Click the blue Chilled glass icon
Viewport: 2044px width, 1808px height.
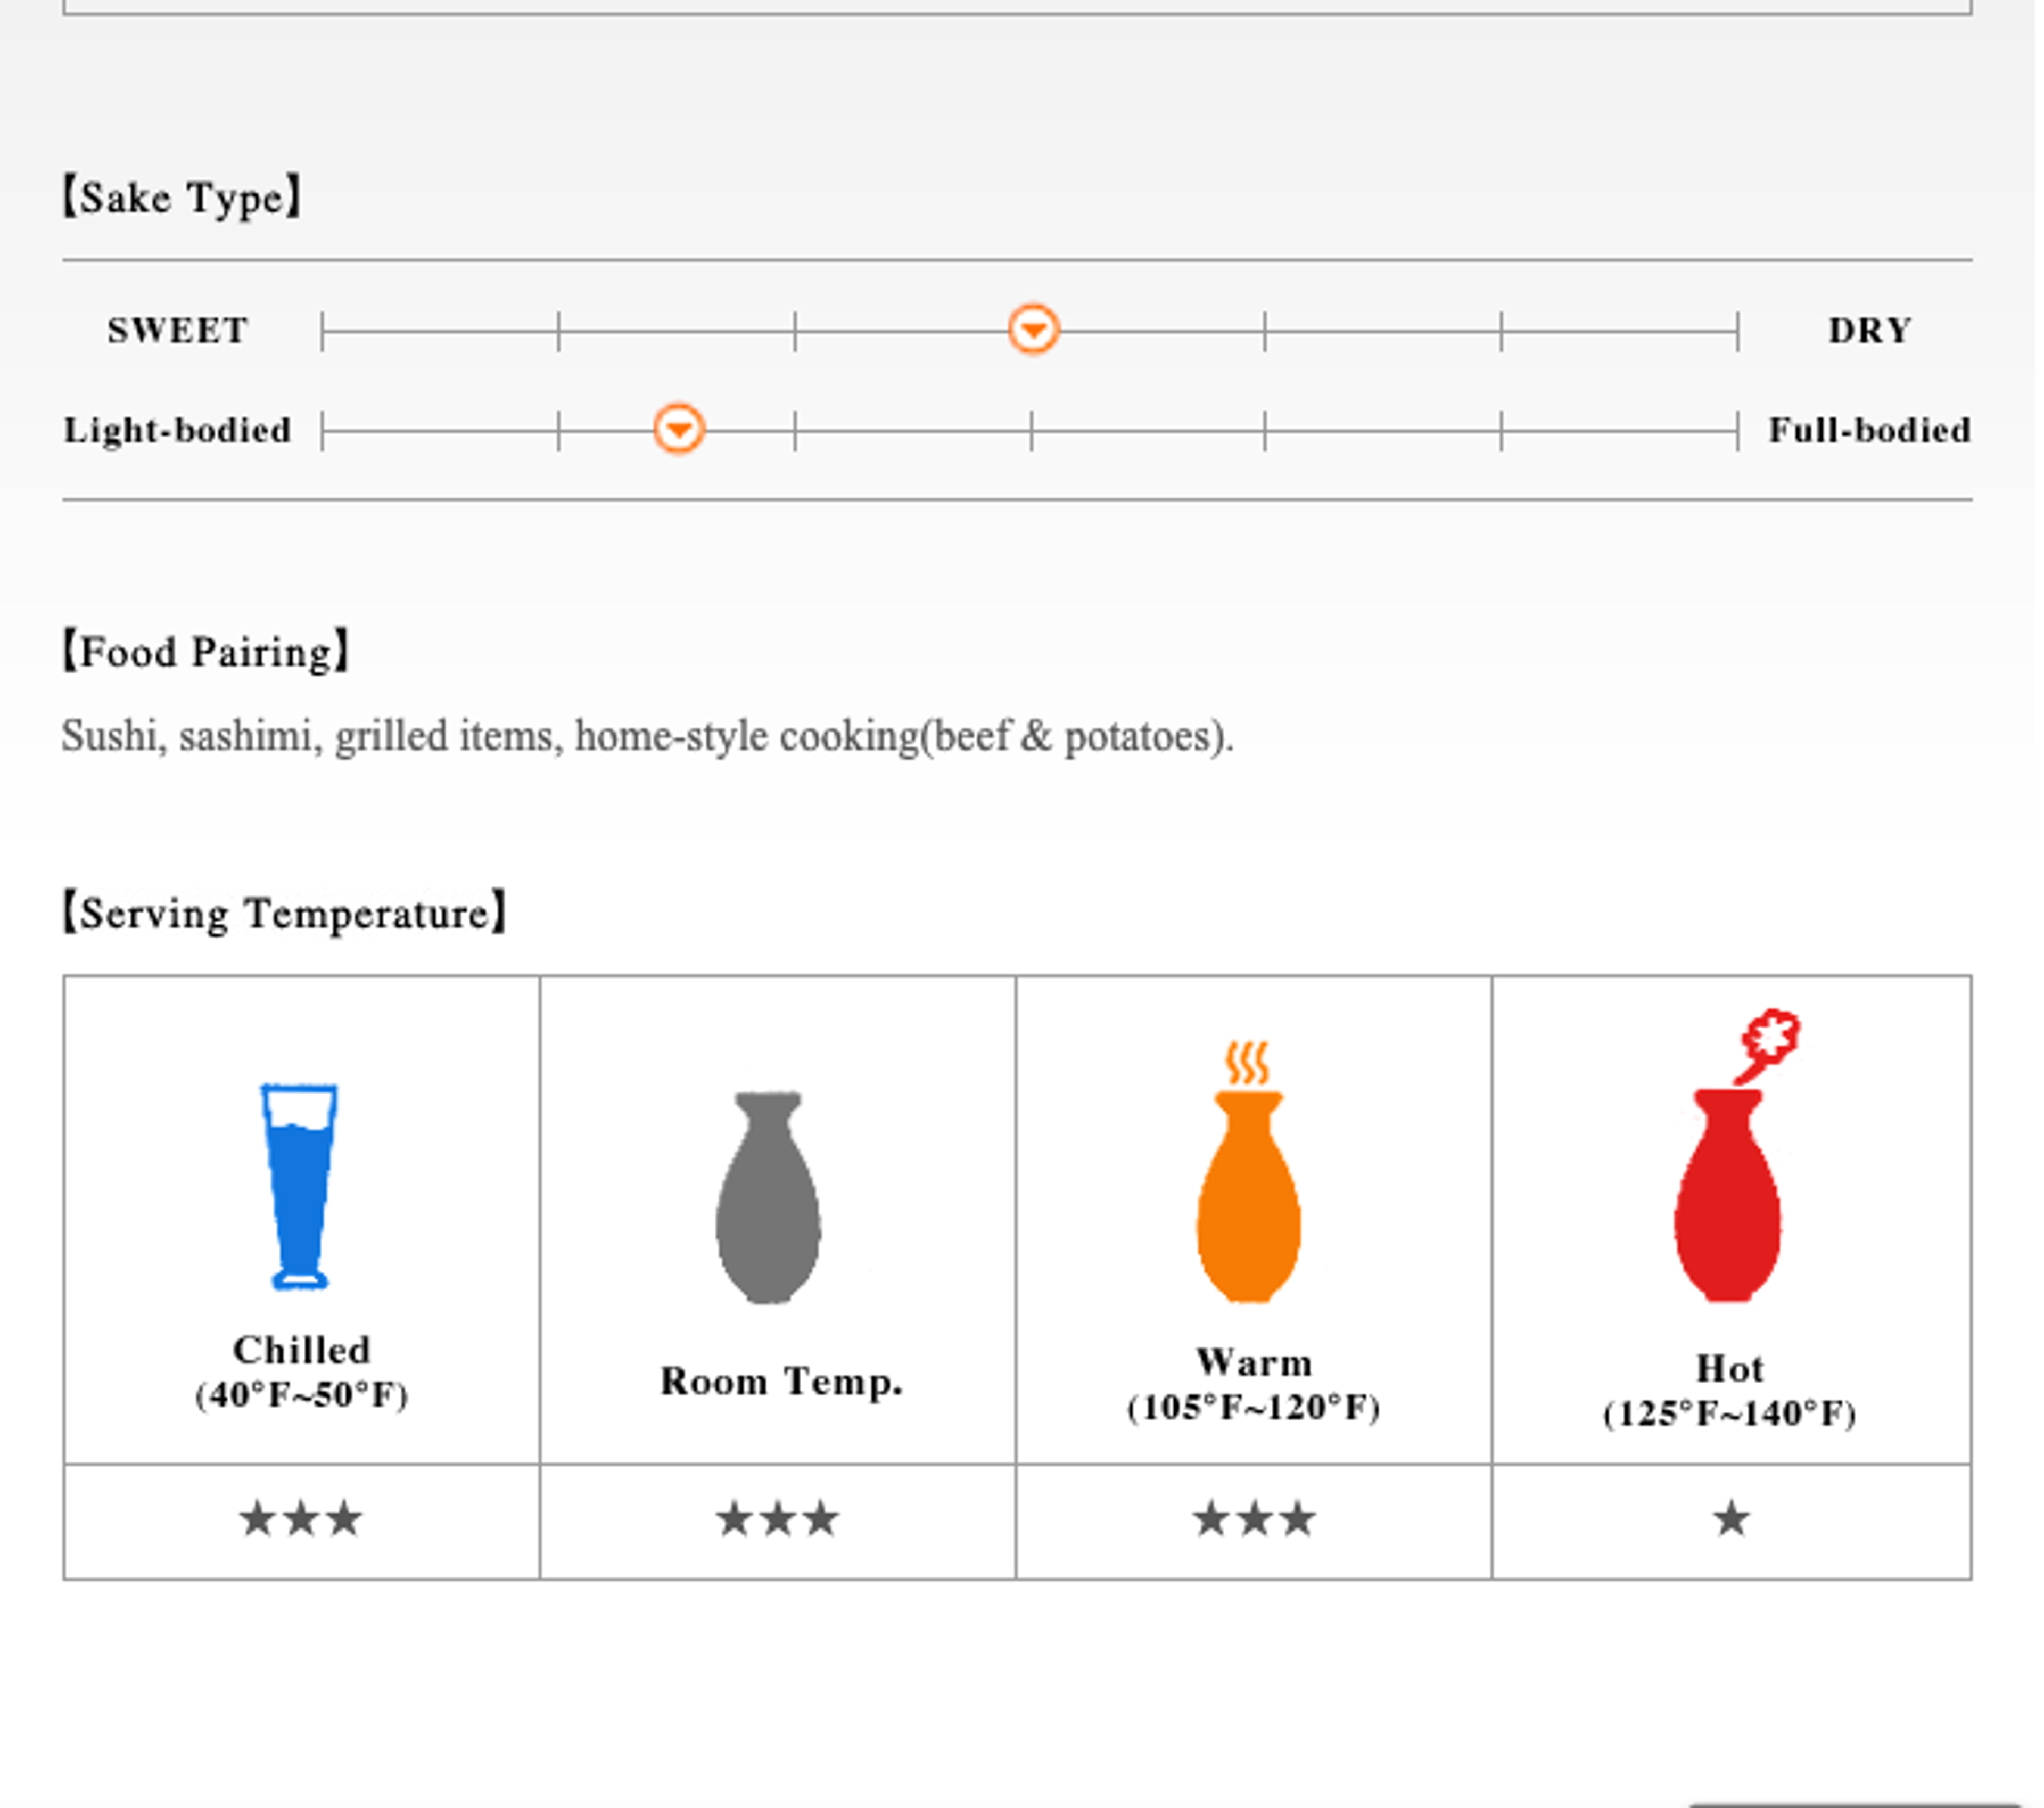coord(299,1187)
